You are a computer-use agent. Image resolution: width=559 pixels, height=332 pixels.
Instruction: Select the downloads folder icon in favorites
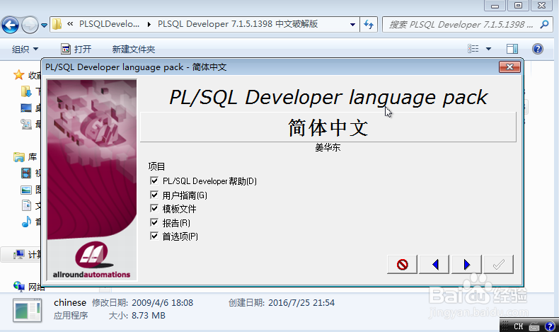(26, 91)
